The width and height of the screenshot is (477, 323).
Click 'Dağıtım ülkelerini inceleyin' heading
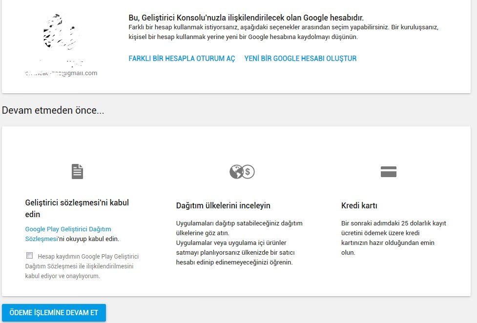pos(223,205)
